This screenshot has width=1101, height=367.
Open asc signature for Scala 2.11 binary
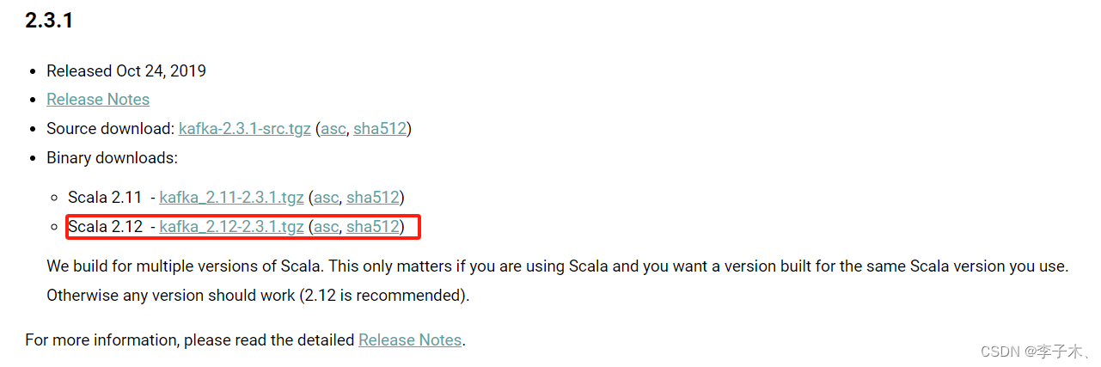pos(327,198)
